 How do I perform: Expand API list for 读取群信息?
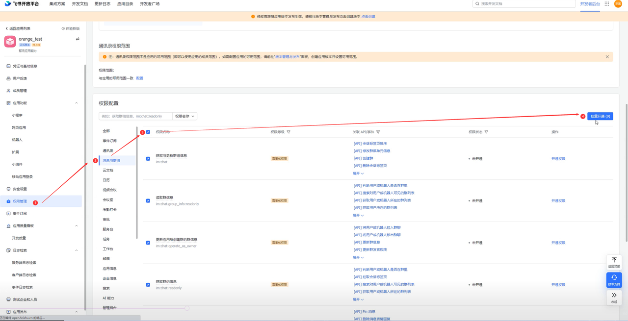358,215
